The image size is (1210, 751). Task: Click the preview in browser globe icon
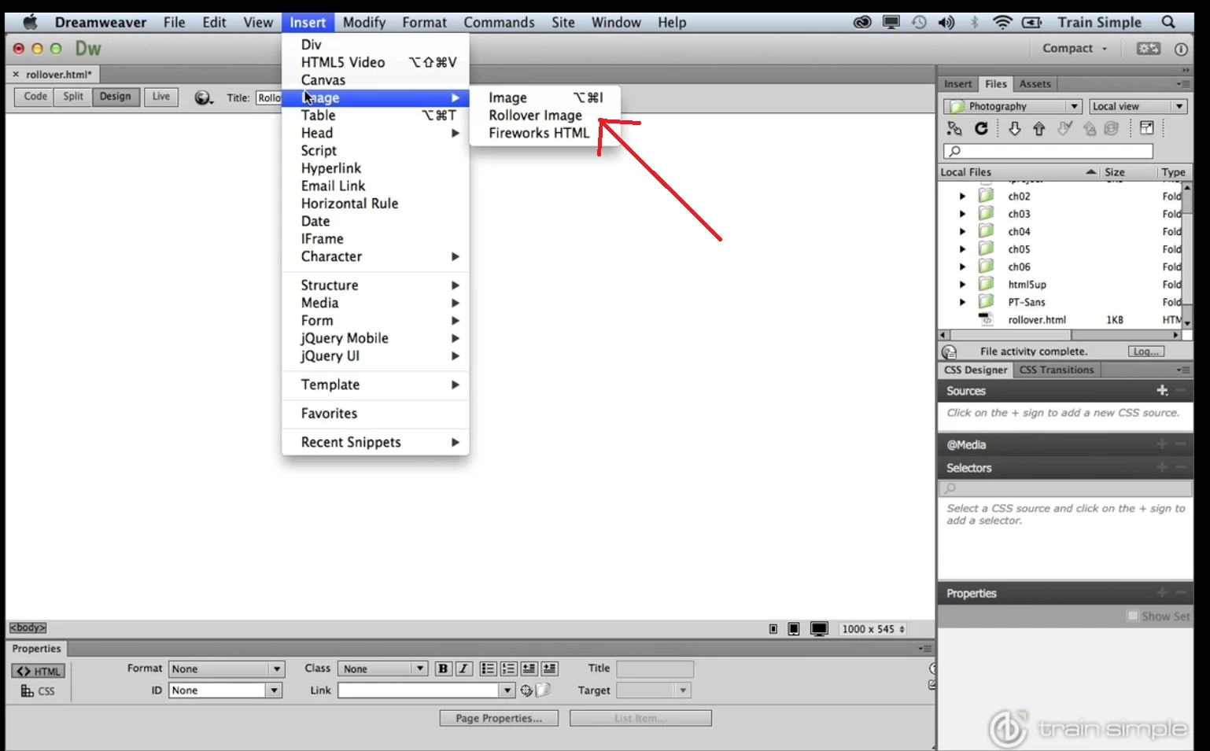[203, 98]
